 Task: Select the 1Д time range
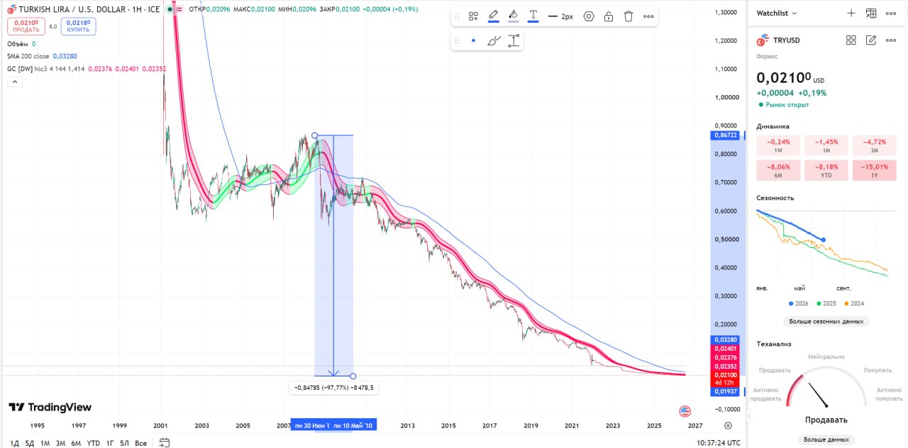tap(15, 443)
